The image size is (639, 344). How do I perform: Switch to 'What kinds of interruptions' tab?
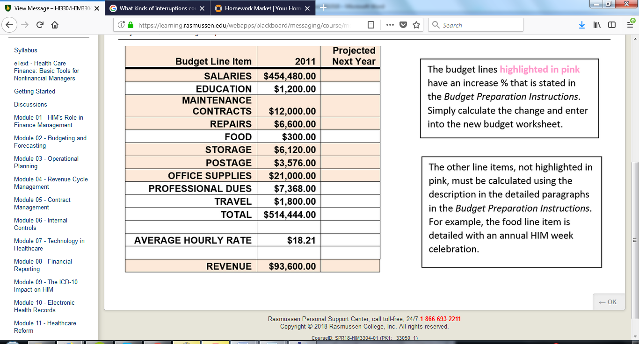[157, 8]
